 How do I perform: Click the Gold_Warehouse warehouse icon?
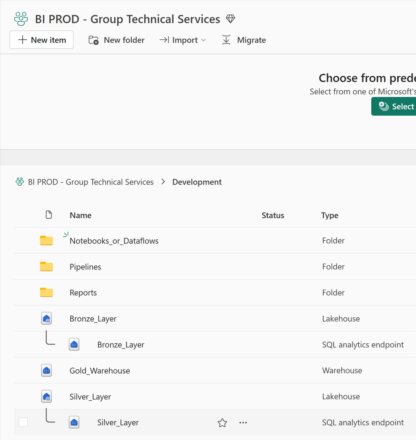pos(46,370)
